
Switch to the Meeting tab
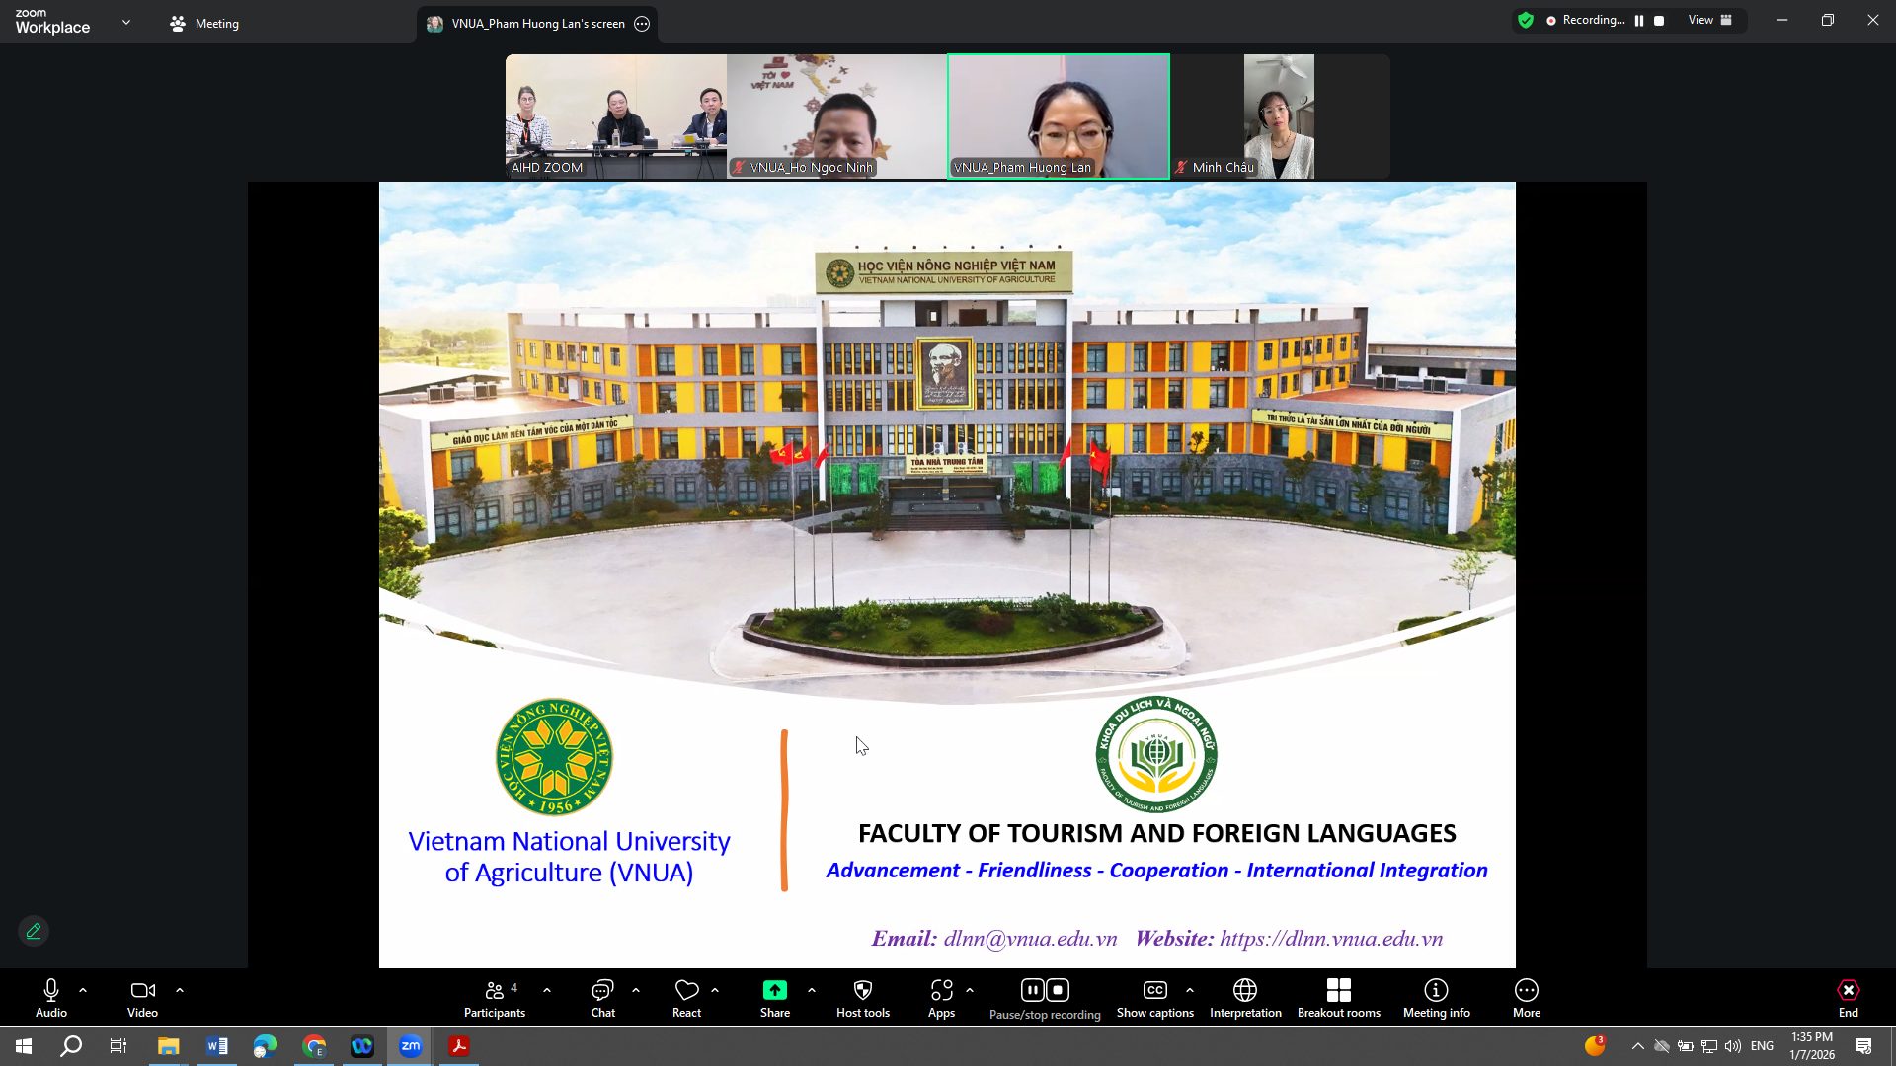(x=204, y=24)
